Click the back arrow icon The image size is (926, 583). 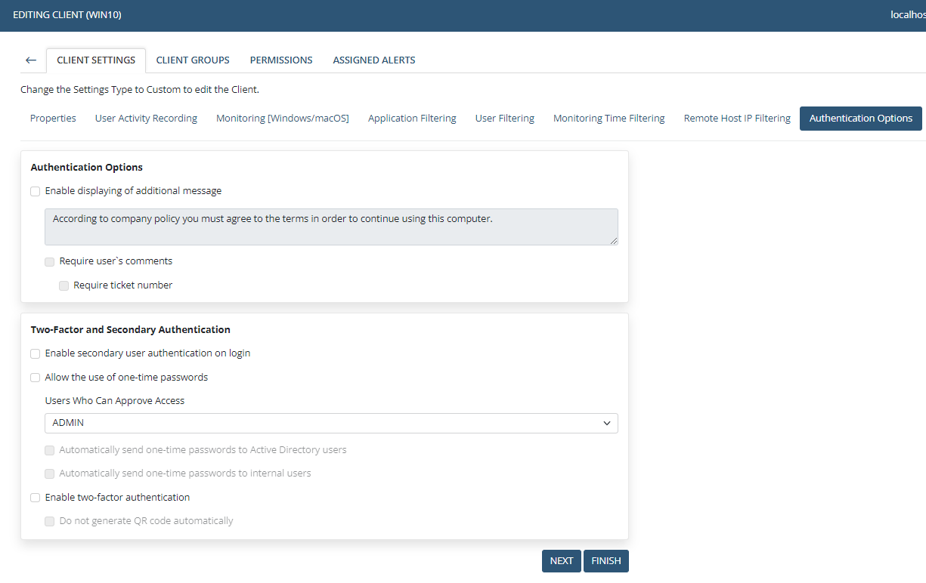click(31, 60)
